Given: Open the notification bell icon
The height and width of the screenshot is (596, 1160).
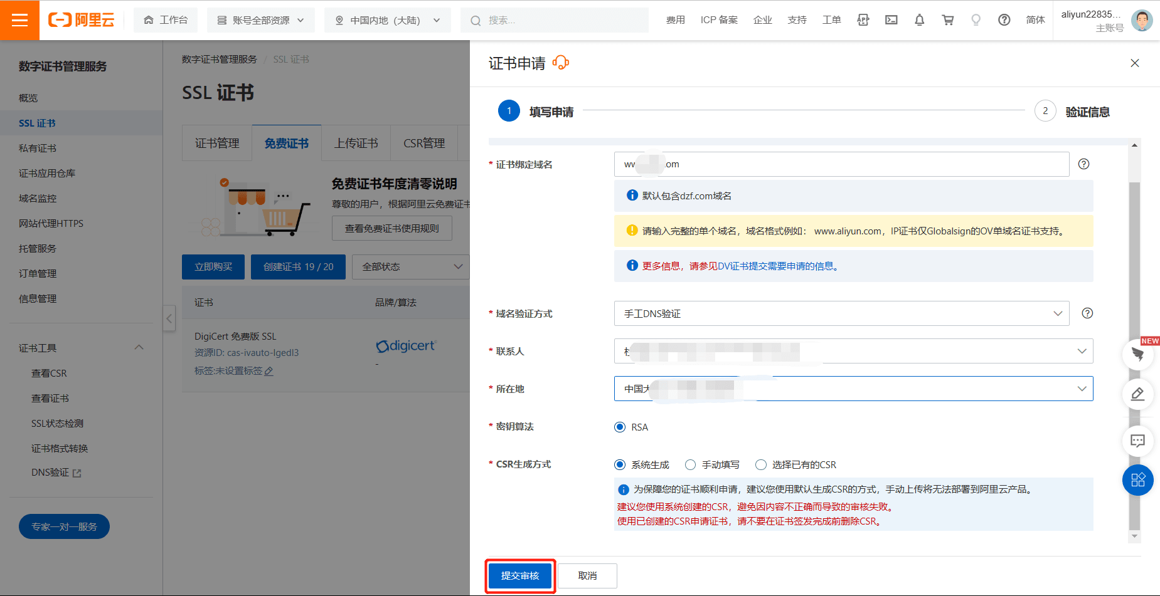Looking at the screenshot, I should click(x=919, y=20).
